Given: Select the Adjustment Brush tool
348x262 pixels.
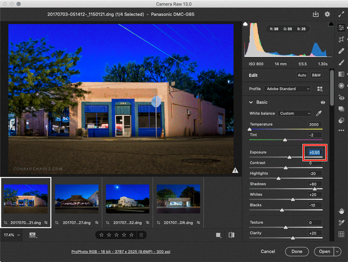Looking at the screenshot, I should (x=341, y=63).
